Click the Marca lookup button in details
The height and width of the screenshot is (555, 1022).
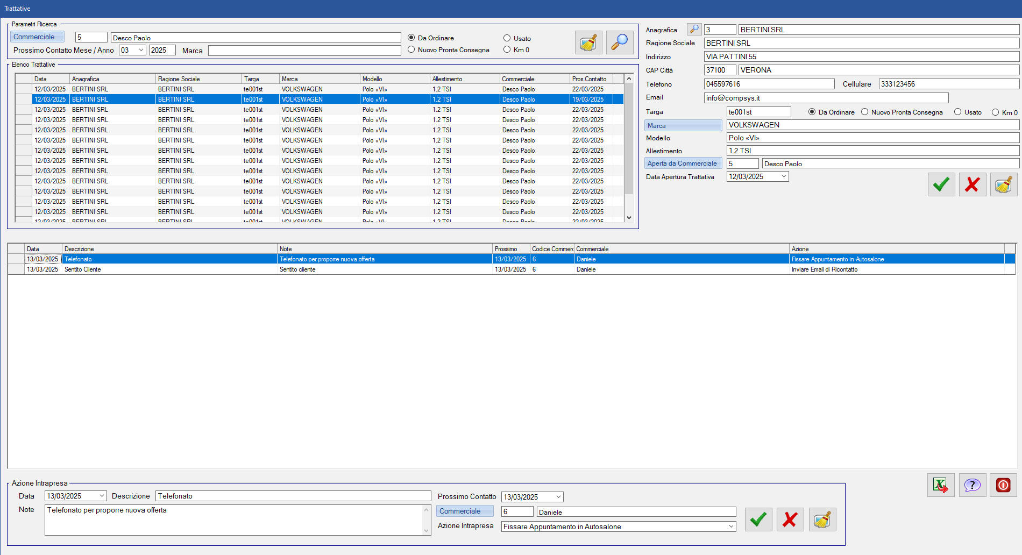tap(683, 125)
